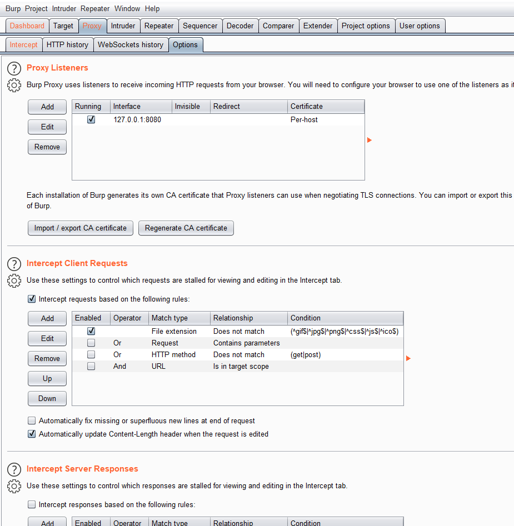Open gear options for Intercept Server Responses
Screen dimensions: 514x526
[14, 487]
